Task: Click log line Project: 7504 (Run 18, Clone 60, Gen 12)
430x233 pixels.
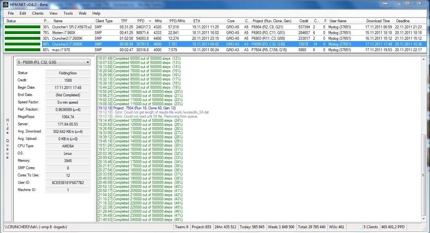Action: (136, 108)
